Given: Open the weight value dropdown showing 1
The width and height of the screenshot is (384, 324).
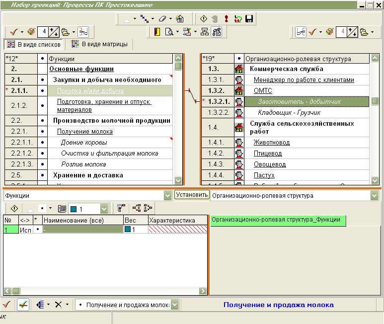Looking at the screenshot, I should (104, 209).
